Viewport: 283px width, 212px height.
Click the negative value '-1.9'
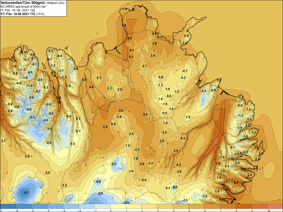(x=239, y=128)
